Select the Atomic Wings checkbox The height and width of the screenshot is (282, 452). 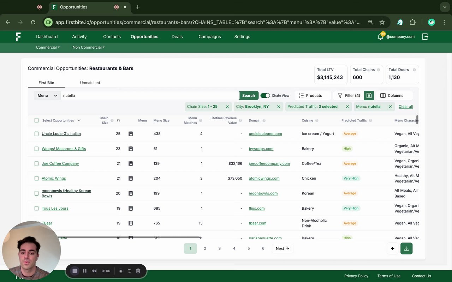point(36,178)
